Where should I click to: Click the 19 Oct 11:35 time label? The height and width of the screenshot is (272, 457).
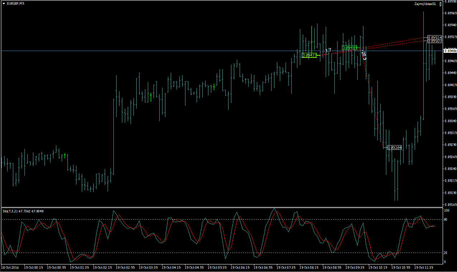[423, 268]
